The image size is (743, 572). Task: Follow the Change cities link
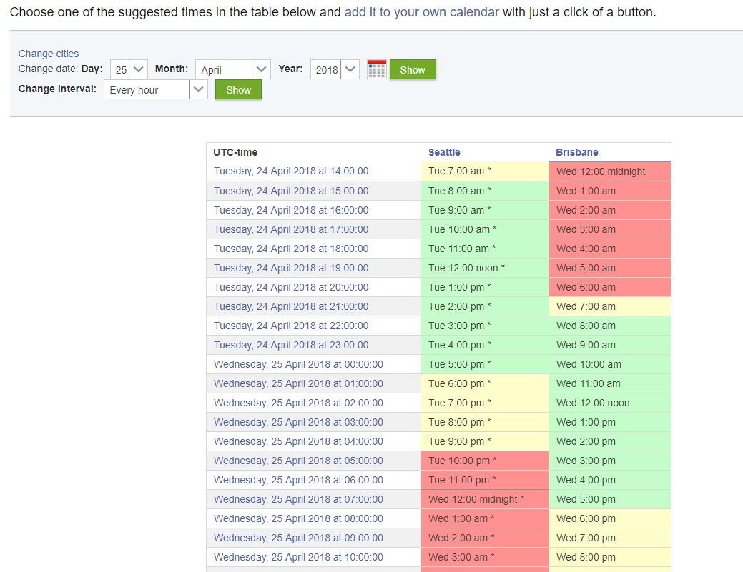tap(49, 54)
